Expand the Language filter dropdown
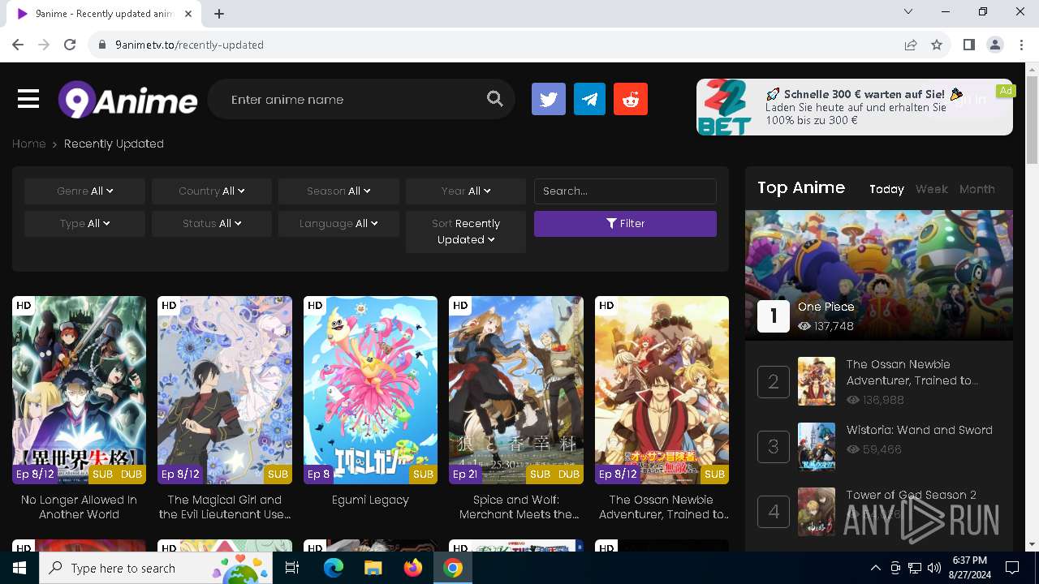The height and width of the screenshot is (584, 1039). coord(338,224)
